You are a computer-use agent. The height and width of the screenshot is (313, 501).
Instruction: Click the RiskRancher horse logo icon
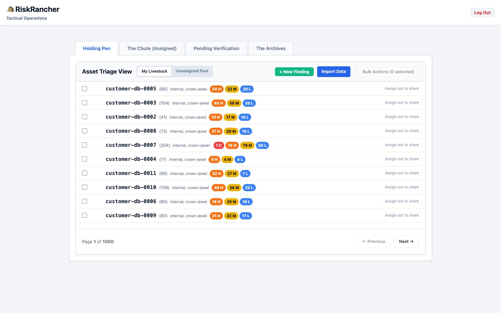[10, 9]
